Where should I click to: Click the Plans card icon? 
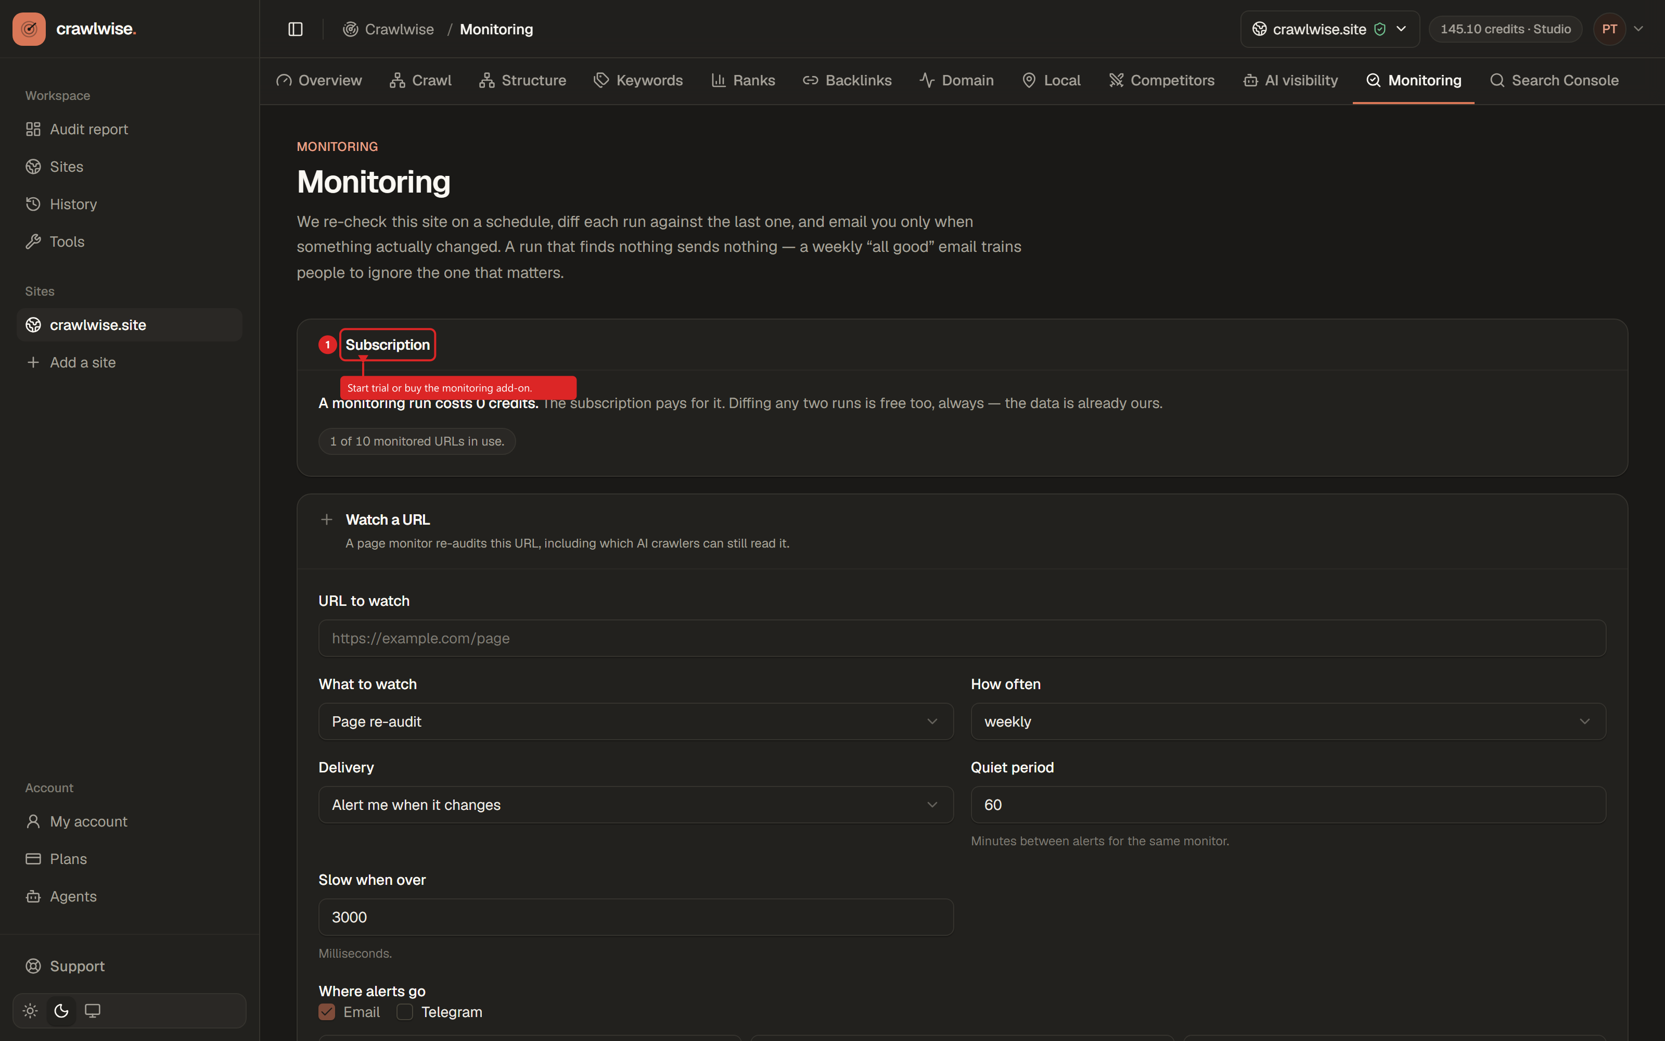point(33,858)
